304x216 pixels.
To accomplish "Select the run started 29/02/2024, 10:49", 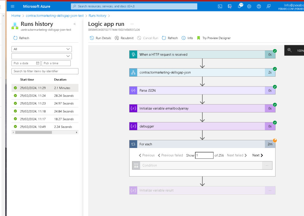I will coord(45,127).
